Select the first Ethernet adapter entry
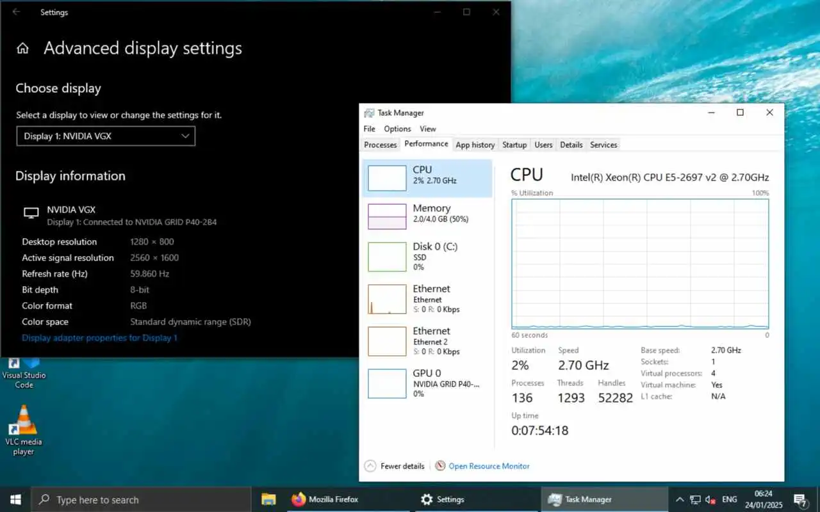This screenshot has width=820, height=512. (427, 299)
